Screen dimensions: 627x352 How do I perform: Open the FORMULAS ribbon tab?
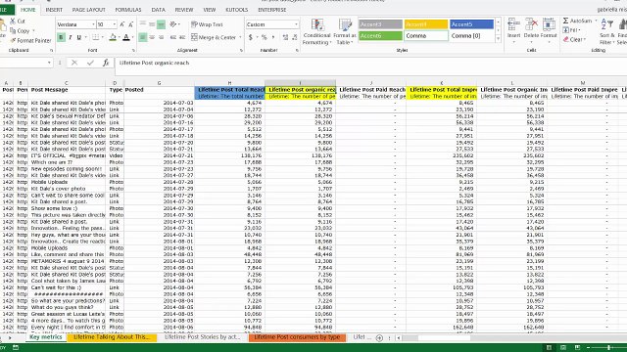(x=128, y=10)
